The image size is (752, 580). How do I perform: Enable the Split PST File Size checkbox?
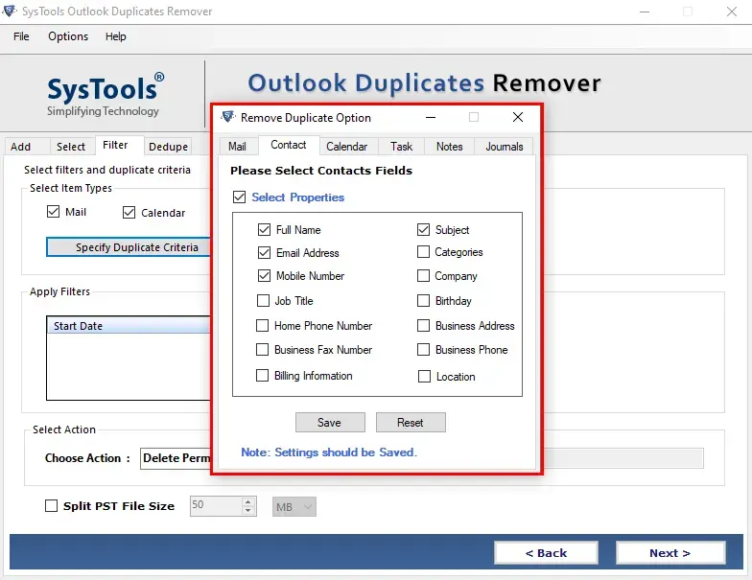(x=51, y=506)
